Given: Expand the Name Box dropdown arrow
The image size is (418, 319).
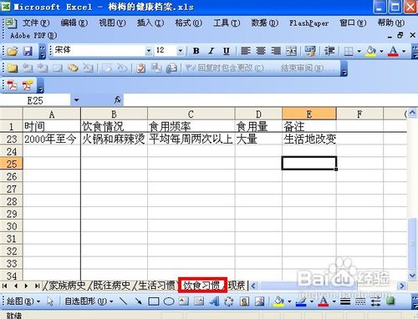Looking at the screenshot, I should pyautogui.click(x=76, y=100).
